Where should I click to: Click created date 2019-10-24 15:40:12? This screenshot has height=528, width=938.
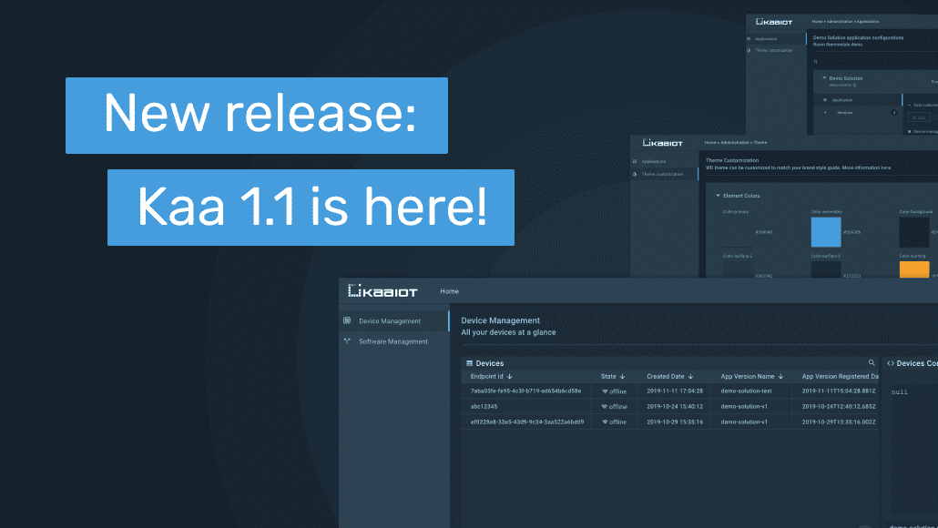pos(675,407)
